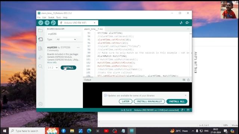Open esp8266 package more options menu
239x134 pixels.
[78, 47]
